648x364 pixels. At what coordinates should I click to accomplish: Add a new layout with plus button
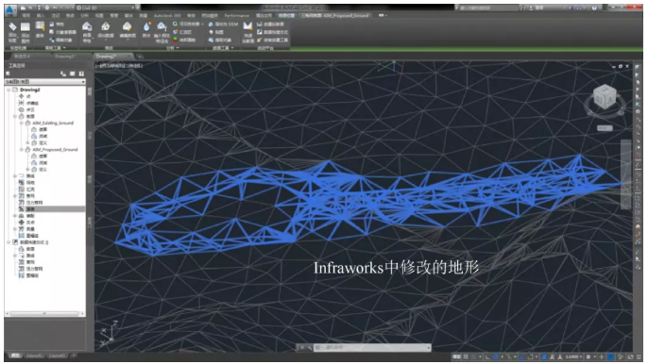[74, 356]
